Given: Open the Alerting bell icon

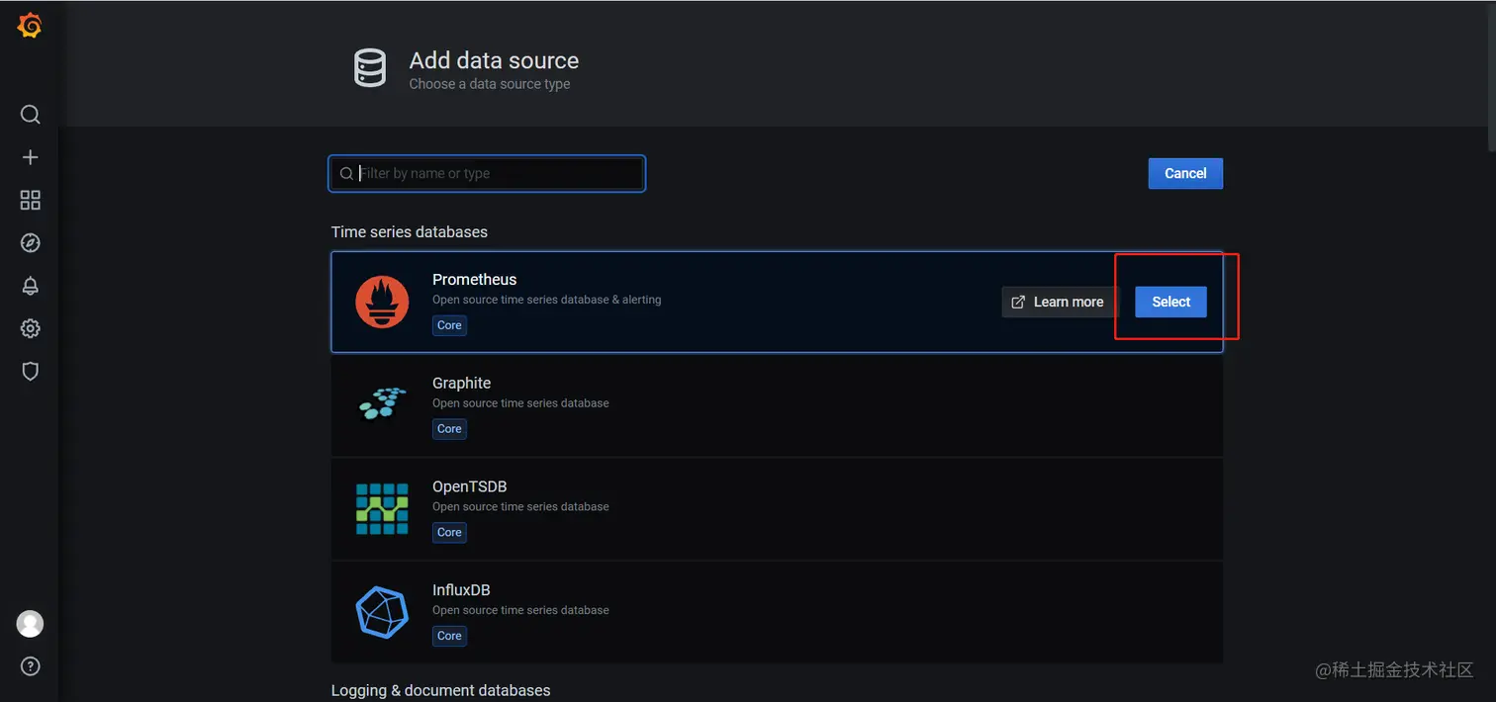Looking at the screenshot, I should click(30, 286).
